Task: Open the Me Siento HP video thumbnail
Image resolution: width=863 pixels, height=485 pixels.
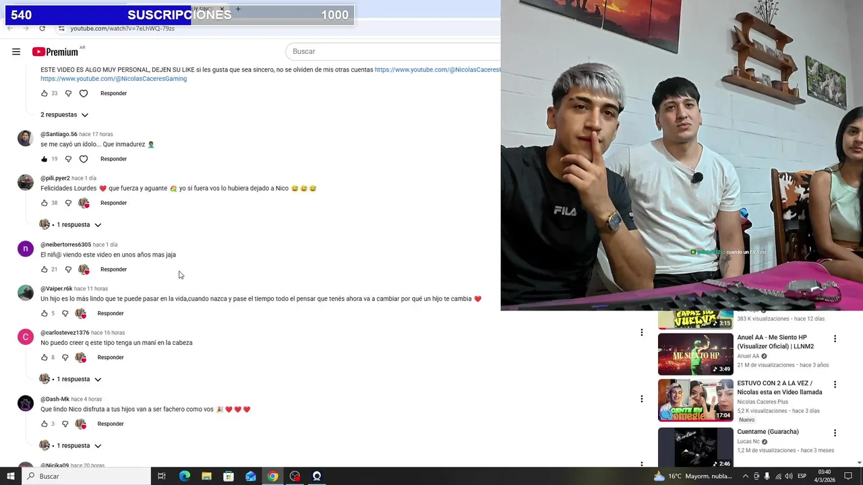Action: tap(695, 354)
